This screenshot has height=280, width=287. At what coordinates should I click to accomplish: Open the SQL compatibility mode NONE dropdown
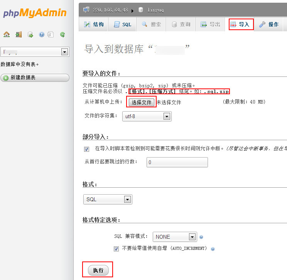coord(175,237)
